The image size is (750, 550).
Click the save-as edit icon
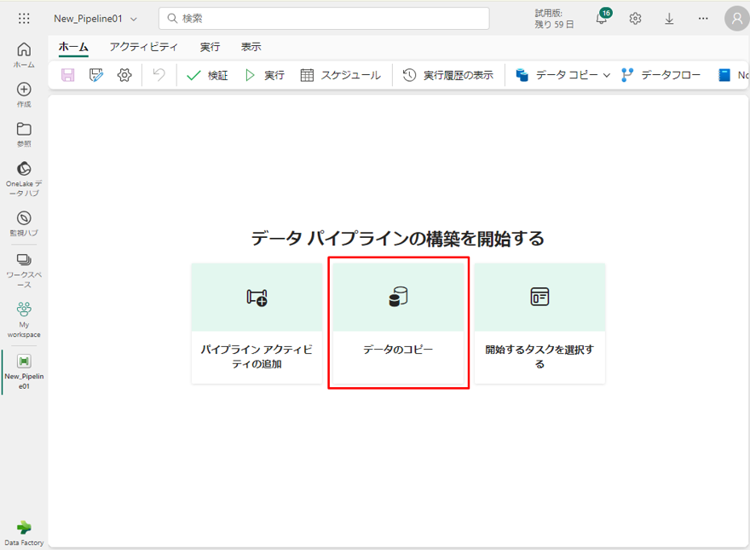click(96, 75)
